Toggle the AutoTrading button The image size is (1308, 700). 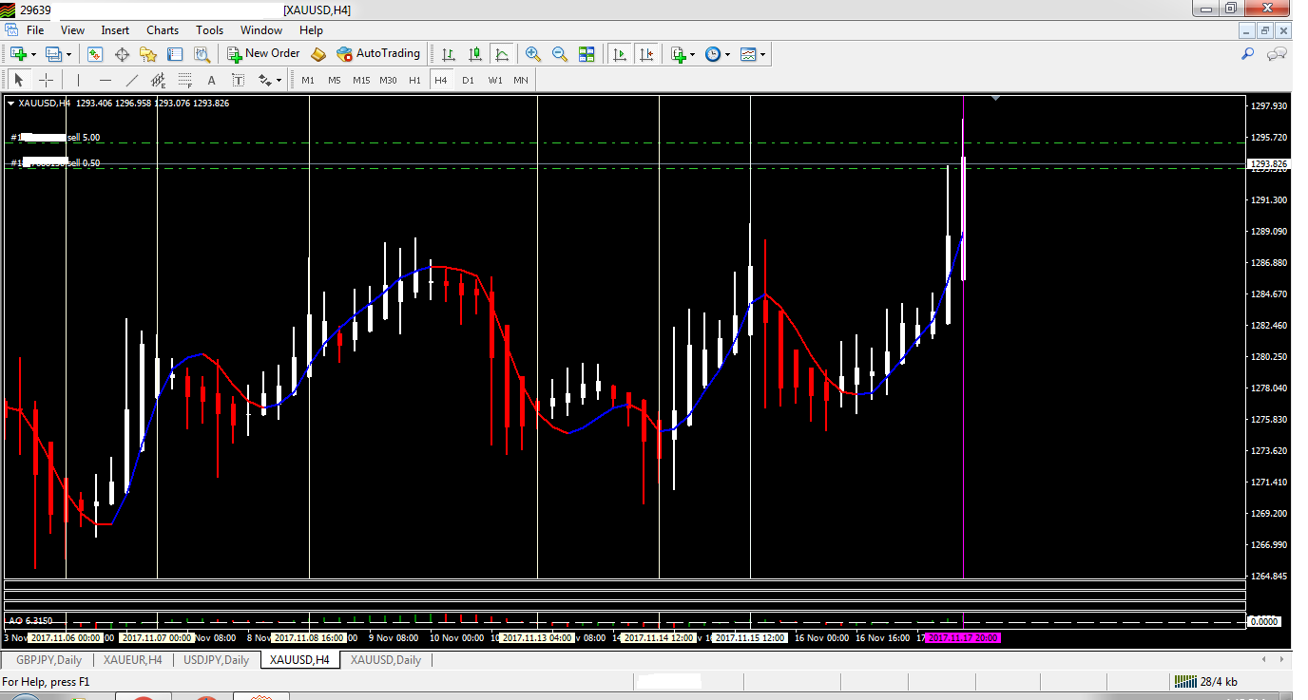[378, 54]
